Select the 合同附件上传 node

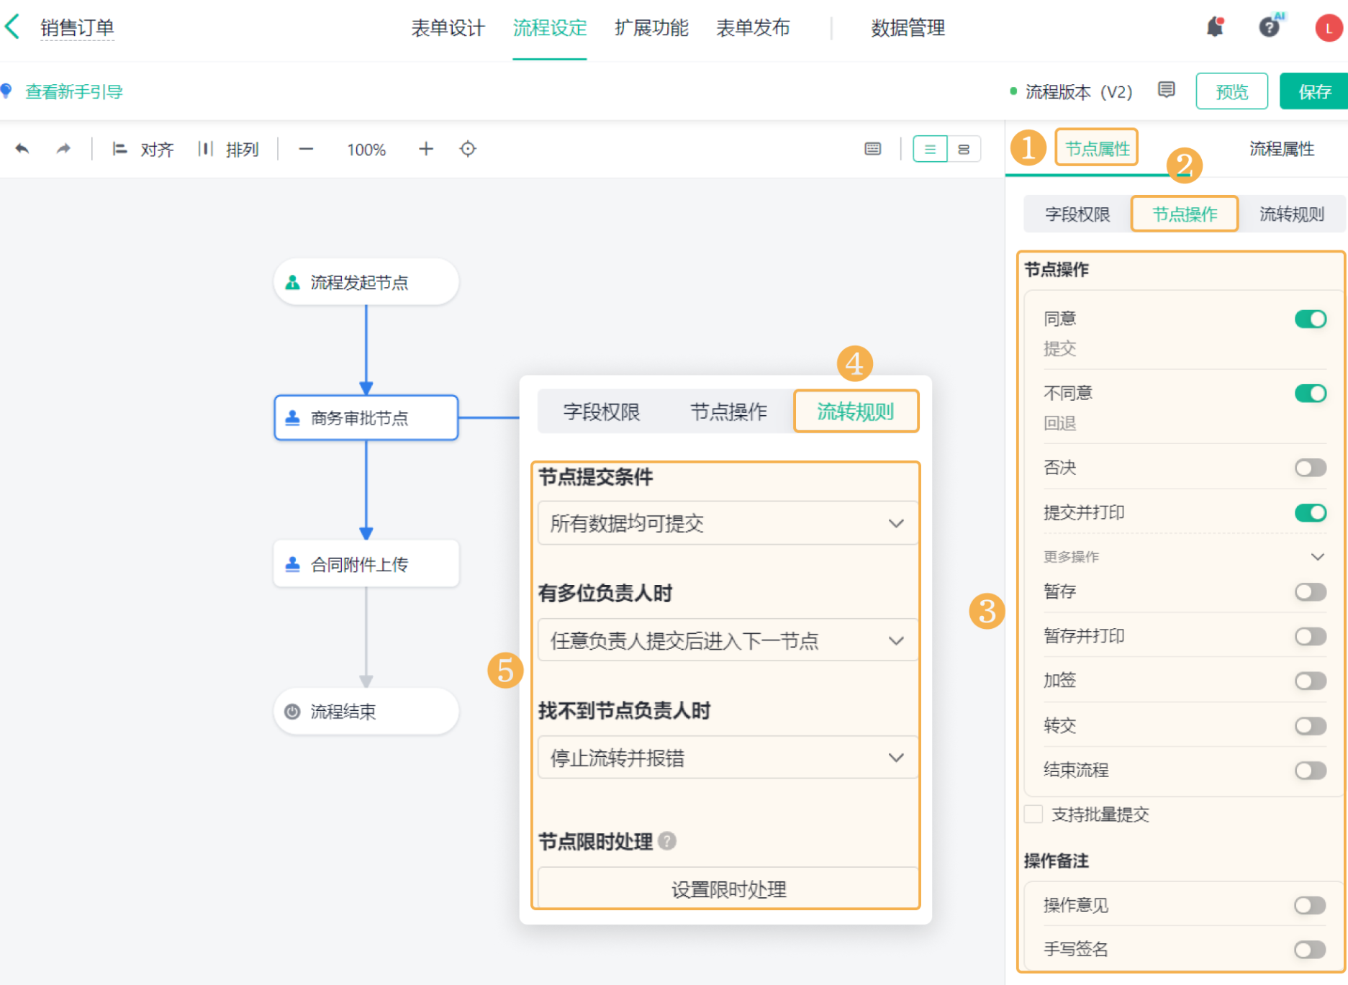(366, 564)
